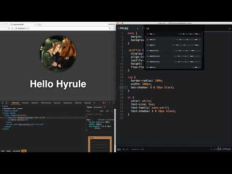
Task: Select the link.jpg editor tab
Action: click(x=124, y=28)
